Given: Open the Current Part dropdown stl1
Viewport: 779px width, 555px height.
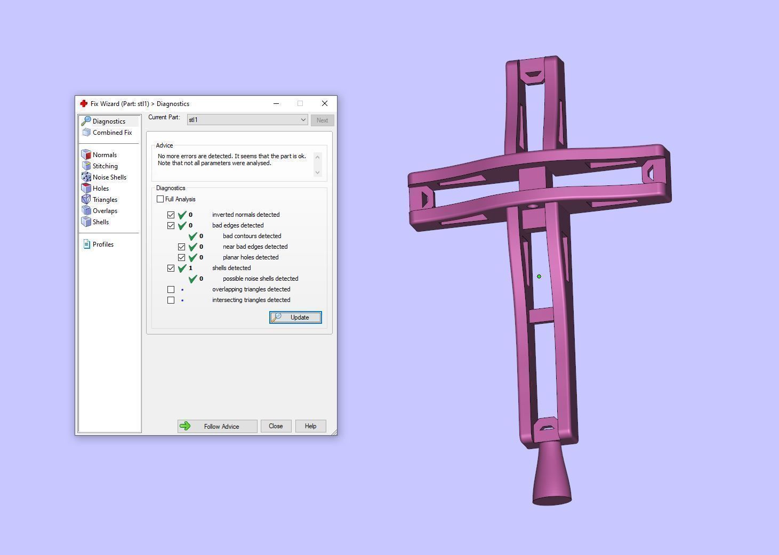Looking at the screenshot, I should 247,120.
